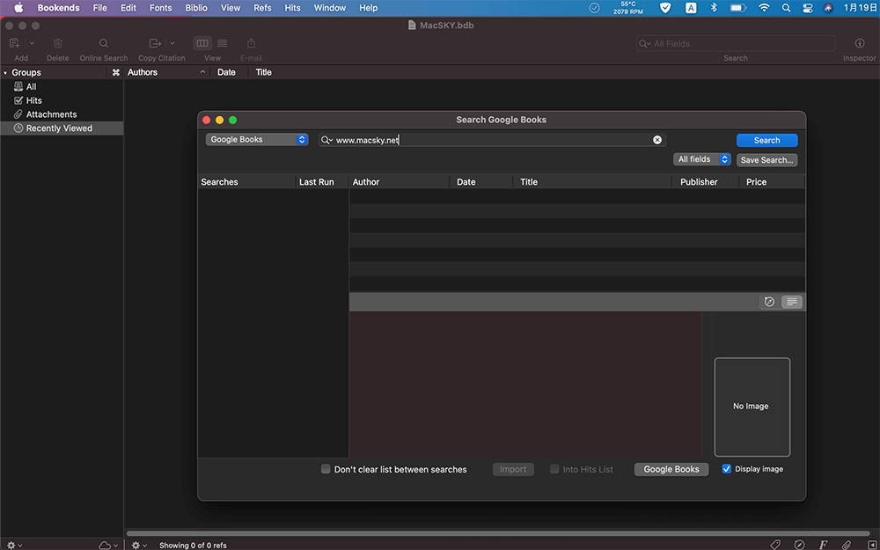
Task: Click the Bluetooth menu bar icon
Action: (x=715, y=8)
